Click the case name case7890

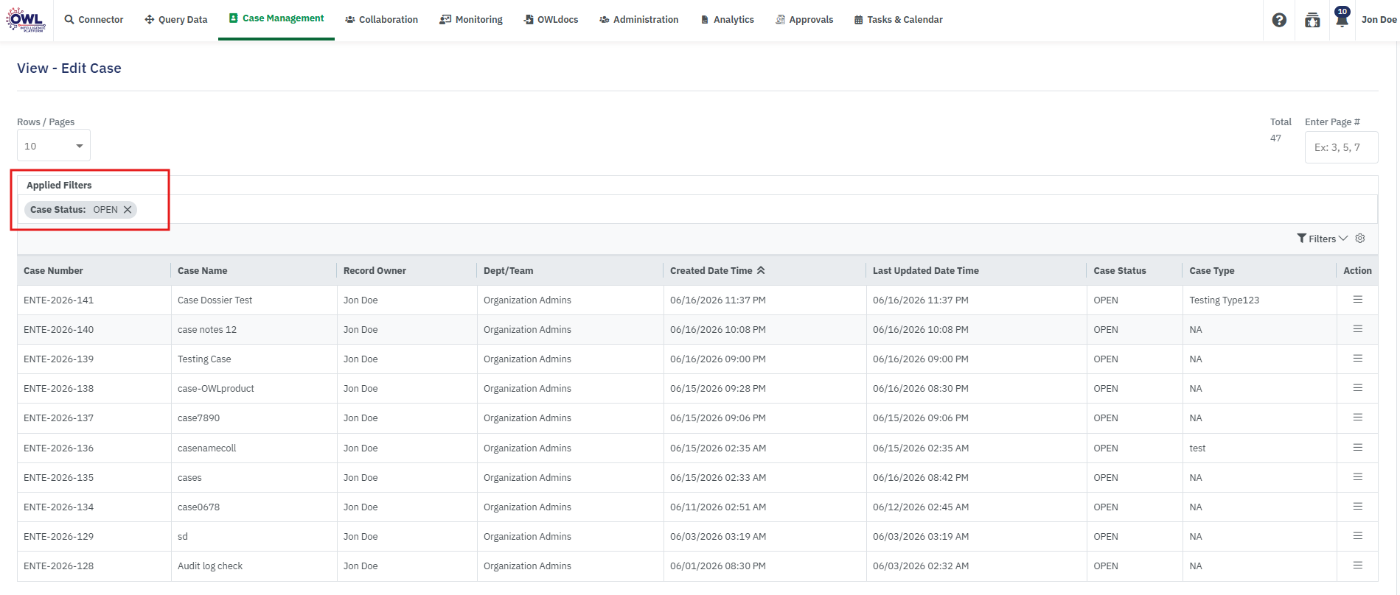coord(198,418)
